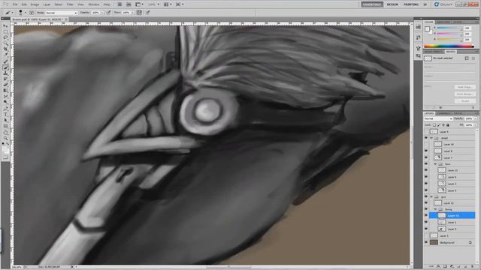Switch to the Design workspace
The width and height of the screenshot is (481, 270).
392,4
